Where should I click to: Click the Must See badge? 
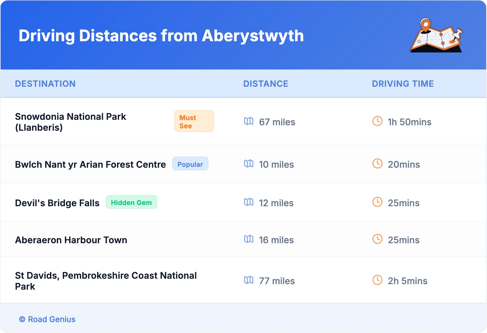194,121
